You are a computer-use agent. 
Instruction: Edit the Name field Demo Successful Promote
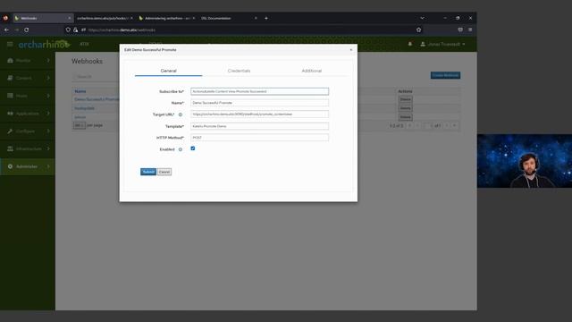259,103
